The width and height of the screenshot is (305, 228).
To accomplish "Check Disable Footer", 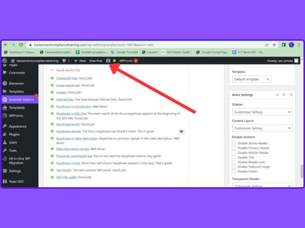I will [234, 171].
